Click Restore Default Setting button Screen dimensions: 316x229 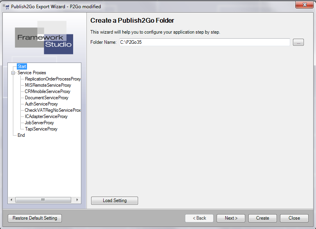[35, 218]
